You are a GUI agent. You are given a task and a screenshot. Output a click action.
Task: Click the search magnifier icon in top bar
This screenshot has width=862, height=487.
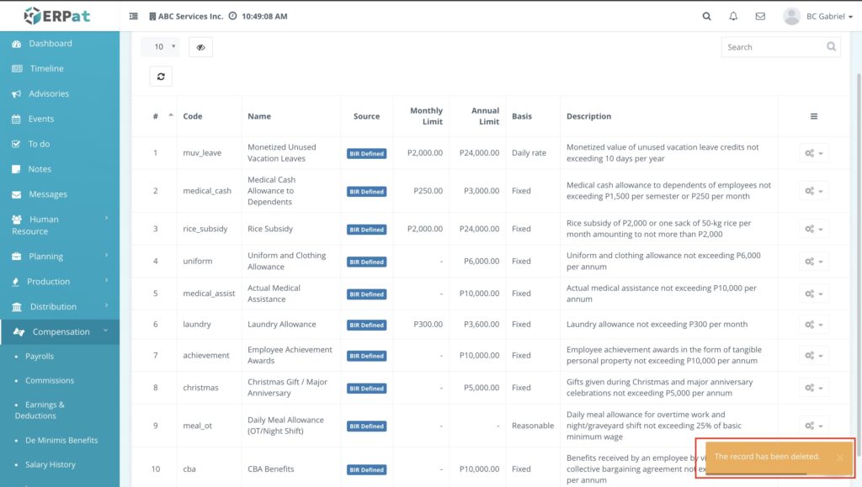coord(706,16)
